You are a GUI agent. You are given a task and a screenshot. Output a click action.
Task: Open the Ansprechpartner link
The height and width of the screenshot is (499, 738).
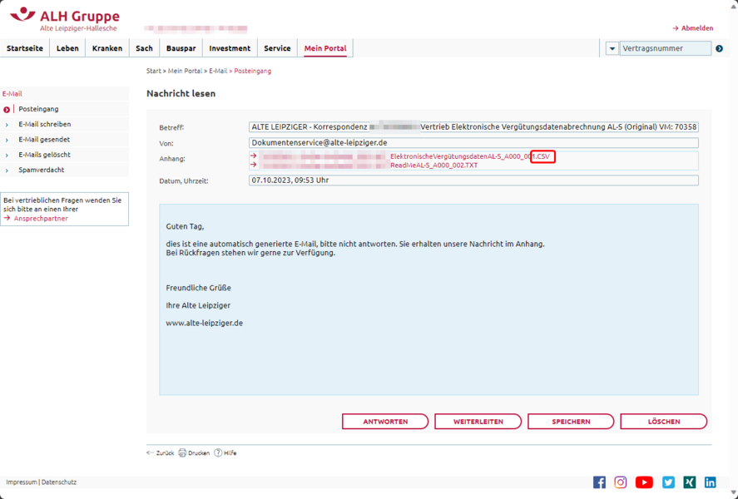41,218
